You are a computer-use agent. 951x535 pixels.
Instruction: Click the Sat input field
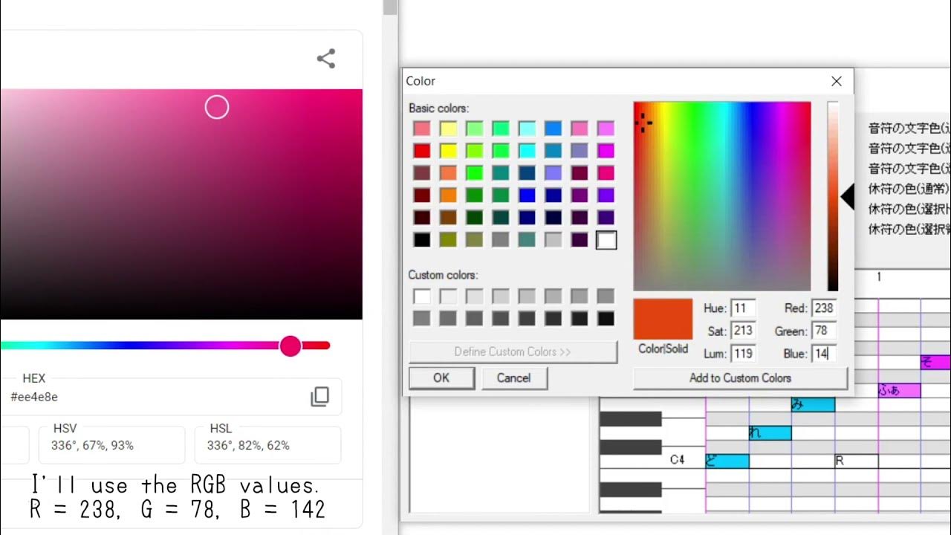743,331
